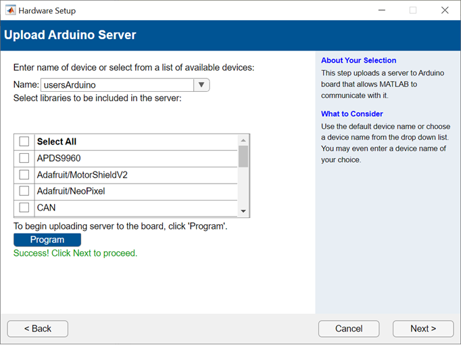Image resolution: width=461 pixels, height=345 pixels.
Task: Toggle the Adafruit/NeoPixel library checkbox
Action: (24, 191)
